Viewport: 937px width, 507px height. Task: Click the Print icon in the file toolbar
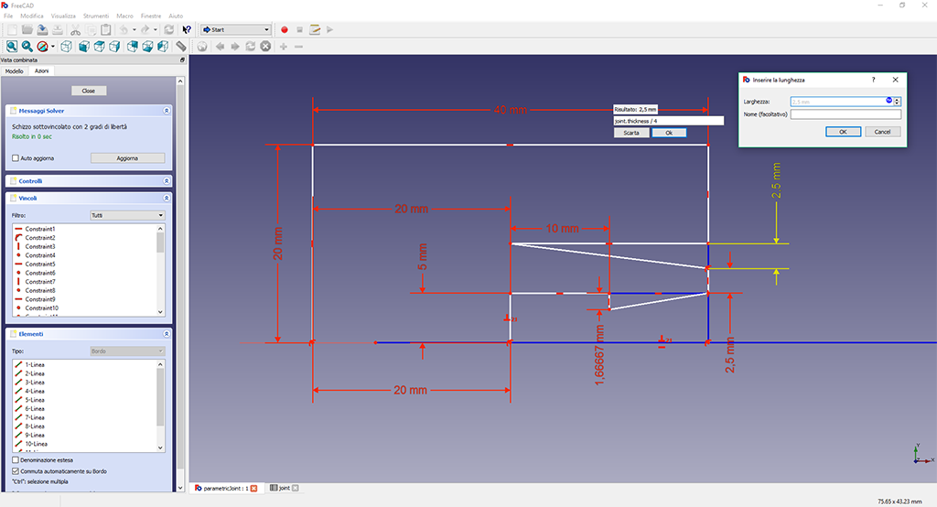coord(58,29)
